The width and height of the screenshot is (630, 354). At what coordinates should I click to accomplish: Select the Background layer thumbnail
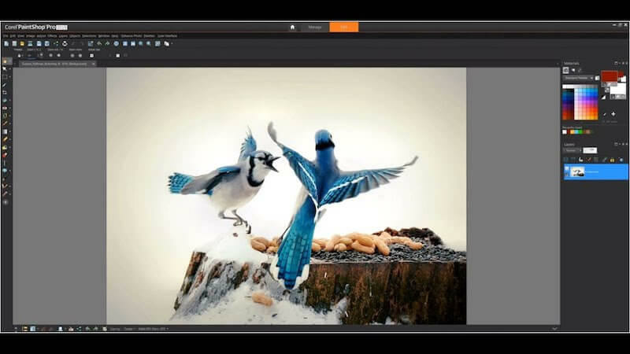pyautogui.click(x=577, y=171)
